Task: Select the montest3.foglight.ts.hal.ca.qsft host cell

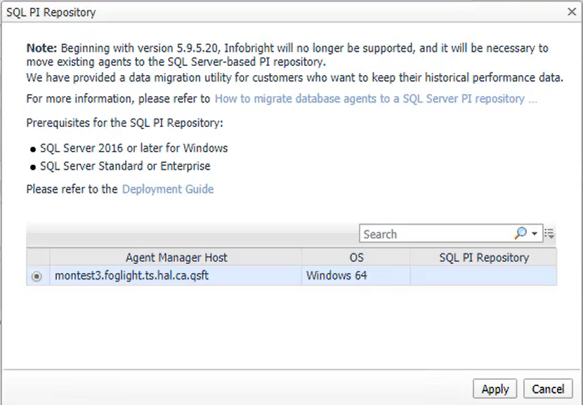Action: click(x=176, y=276)
